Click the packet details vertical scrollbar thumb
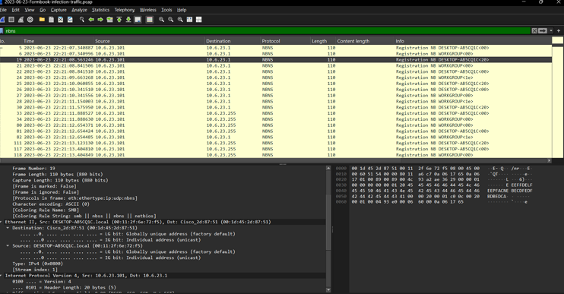This screenshot has height=294, width=564. tap(328, 222)
